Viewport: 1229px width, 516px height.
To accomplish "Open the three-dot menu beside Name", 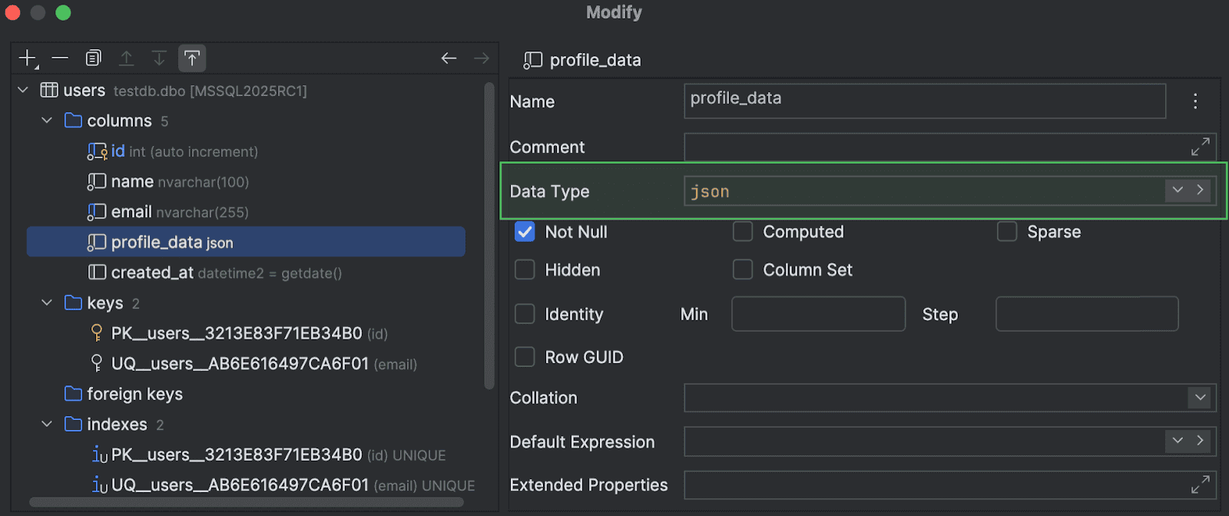I will coord(1195,101).
